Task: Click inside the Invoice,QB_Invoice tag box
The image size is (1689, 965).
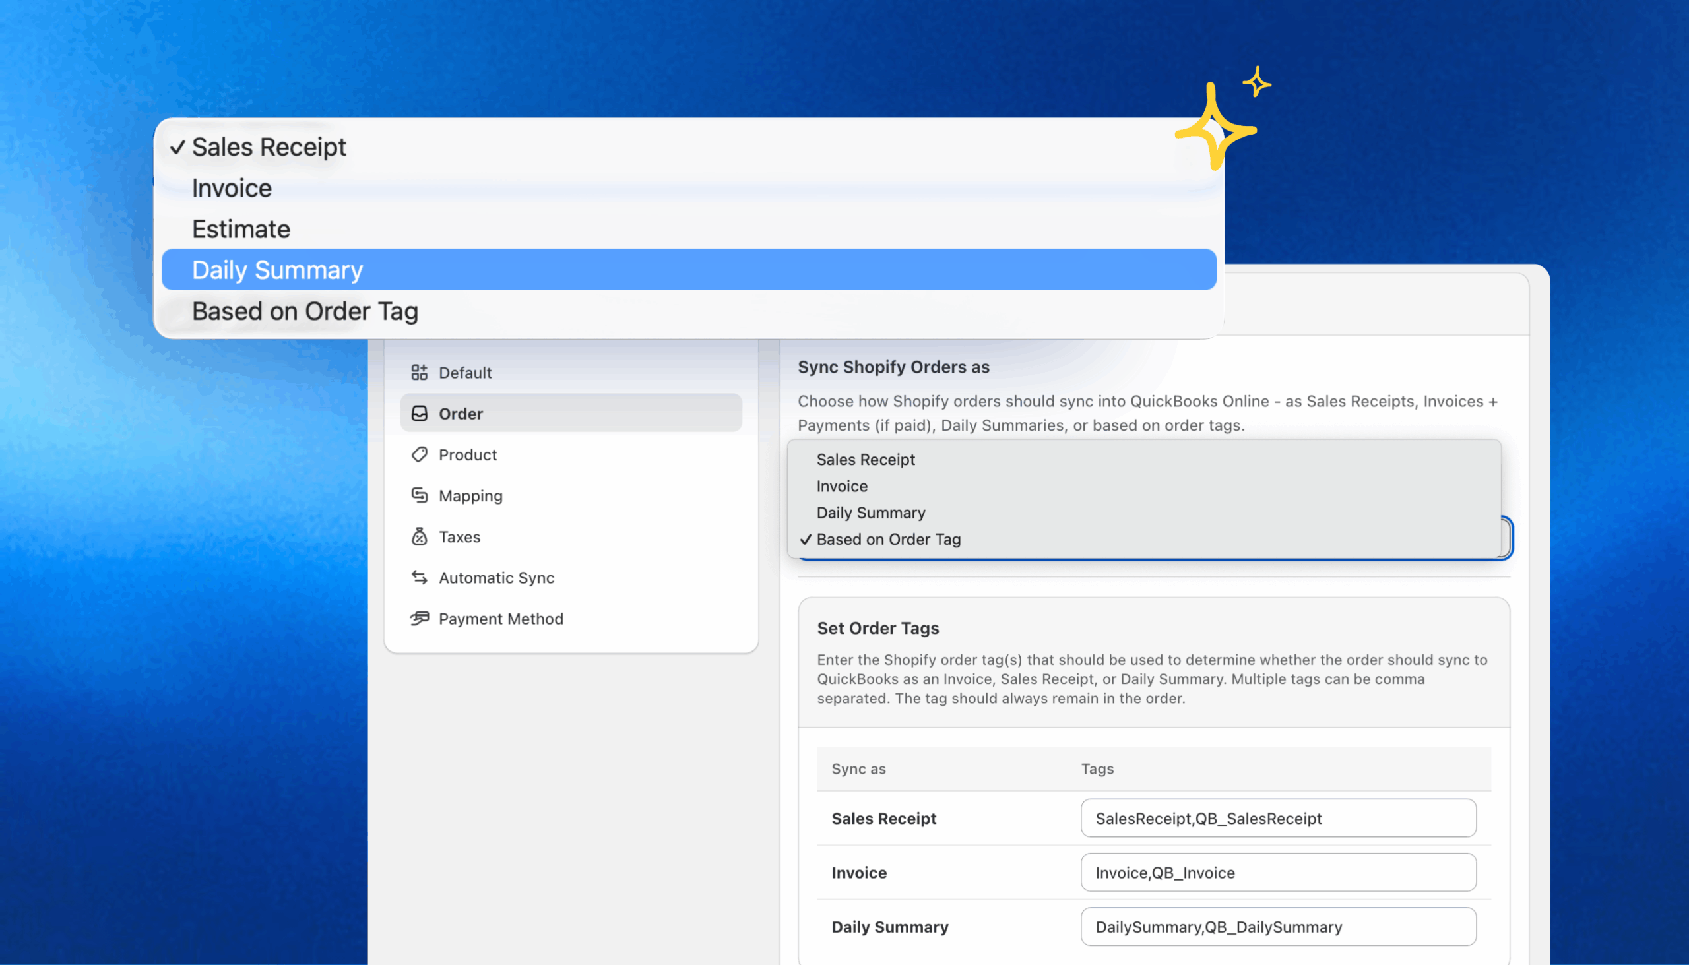Action: click(1278, 873)
